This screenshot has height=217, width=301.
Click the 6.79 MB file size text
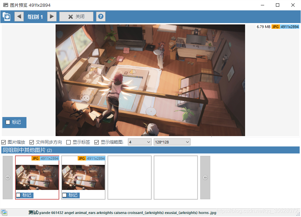tap(264, 27)
